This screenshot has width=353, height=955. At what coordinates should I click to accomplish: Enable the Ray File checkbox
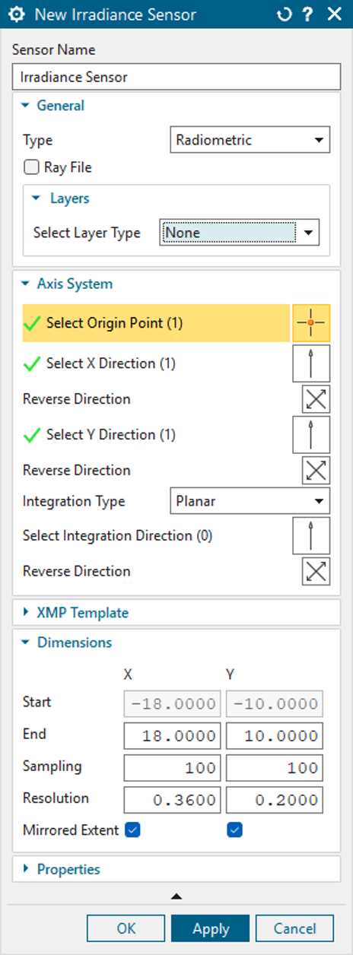[x=32, y=167]
